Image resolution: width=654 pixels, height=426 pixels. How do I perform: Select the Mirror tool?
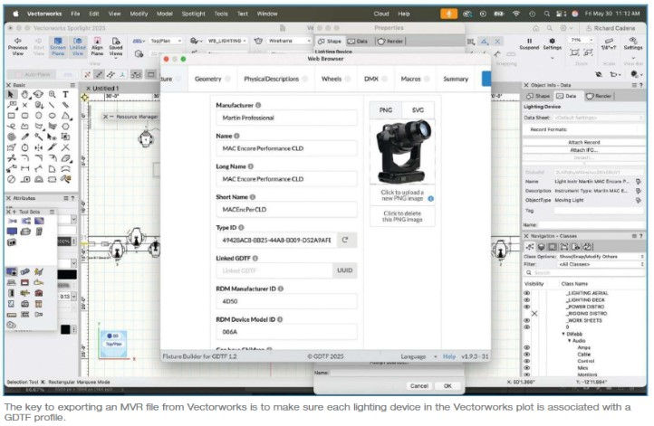coord(38,147)
